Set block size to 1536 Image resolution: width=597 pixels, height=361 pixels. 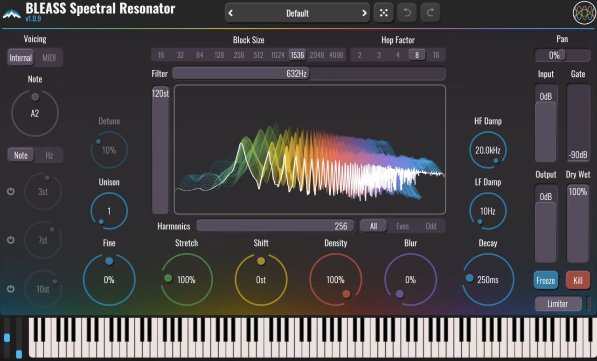point(297,55)
